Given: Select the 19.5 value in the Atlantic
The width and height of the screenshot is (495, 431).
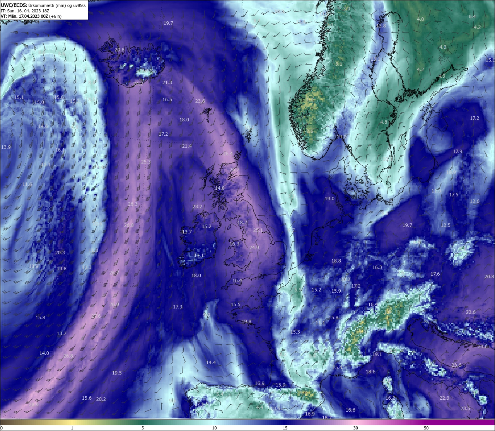Looking at the screenshot, I should (117, 373).
